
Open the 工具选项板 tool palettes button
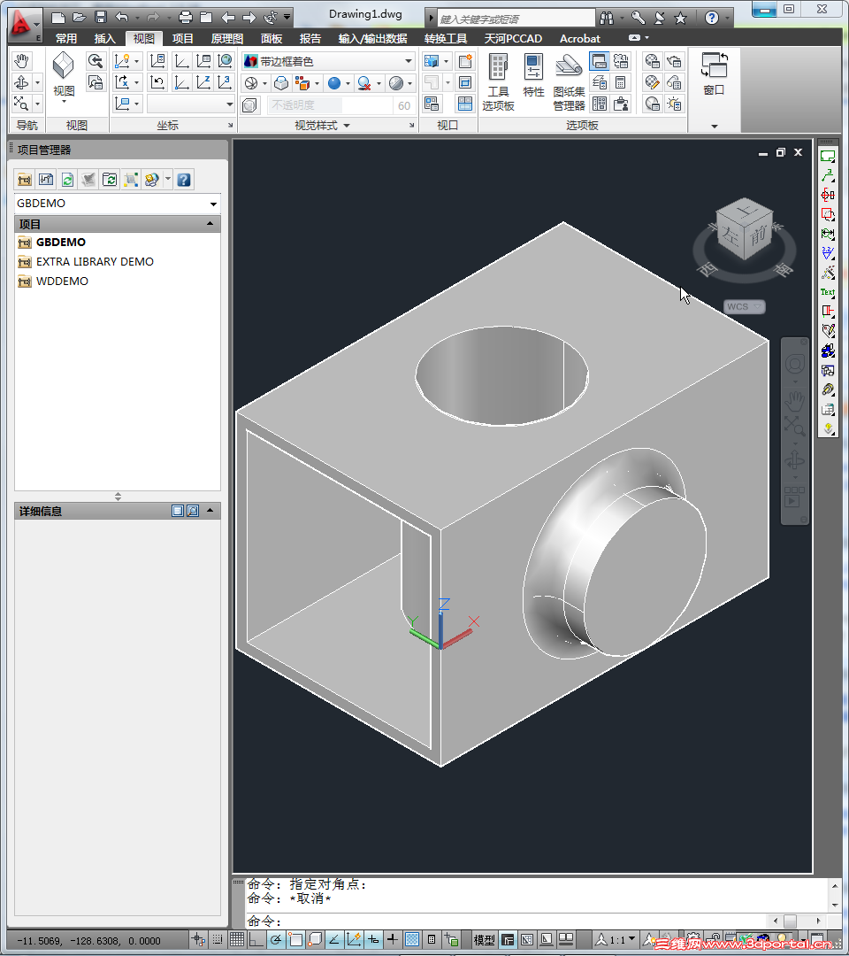(x=498, y=82)
